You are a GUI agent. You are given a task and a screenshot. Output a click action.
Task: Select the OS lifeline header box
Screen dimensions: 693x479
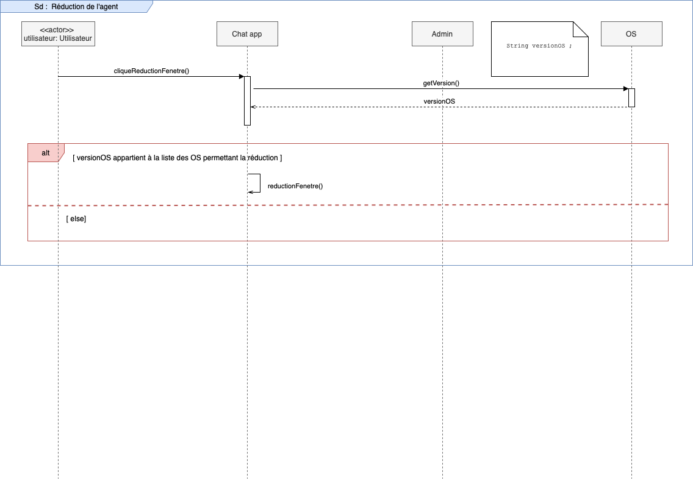click(x=631, y=34)
